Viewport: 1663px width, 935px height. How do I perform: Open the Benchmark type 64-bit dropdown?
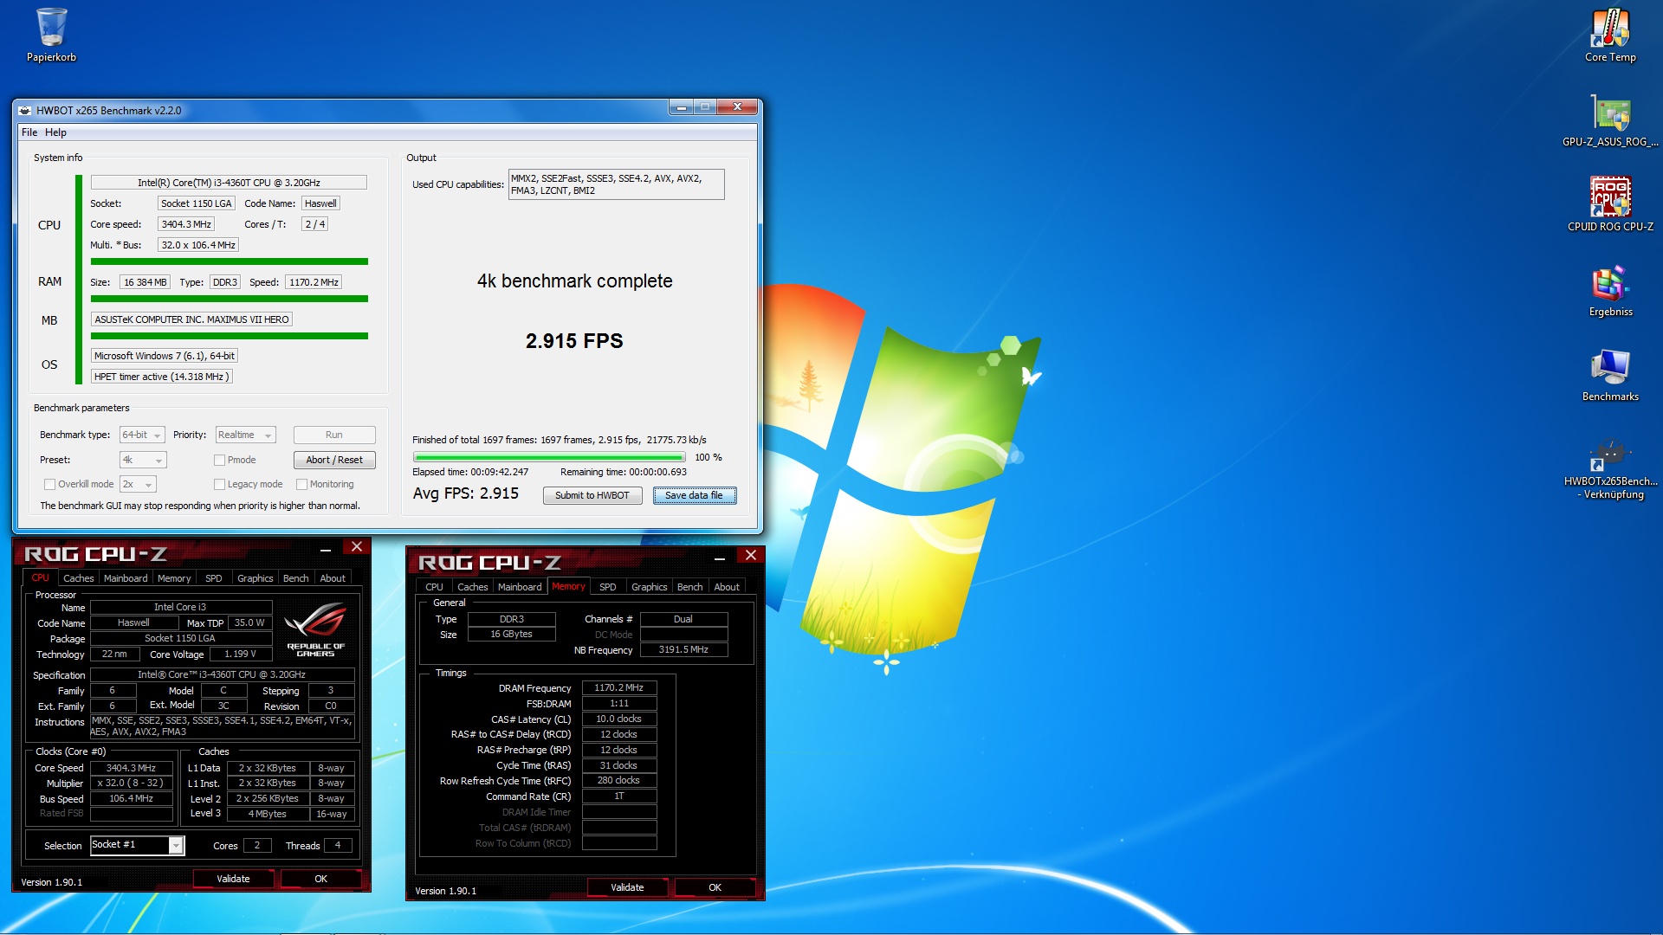pos(142,435)
